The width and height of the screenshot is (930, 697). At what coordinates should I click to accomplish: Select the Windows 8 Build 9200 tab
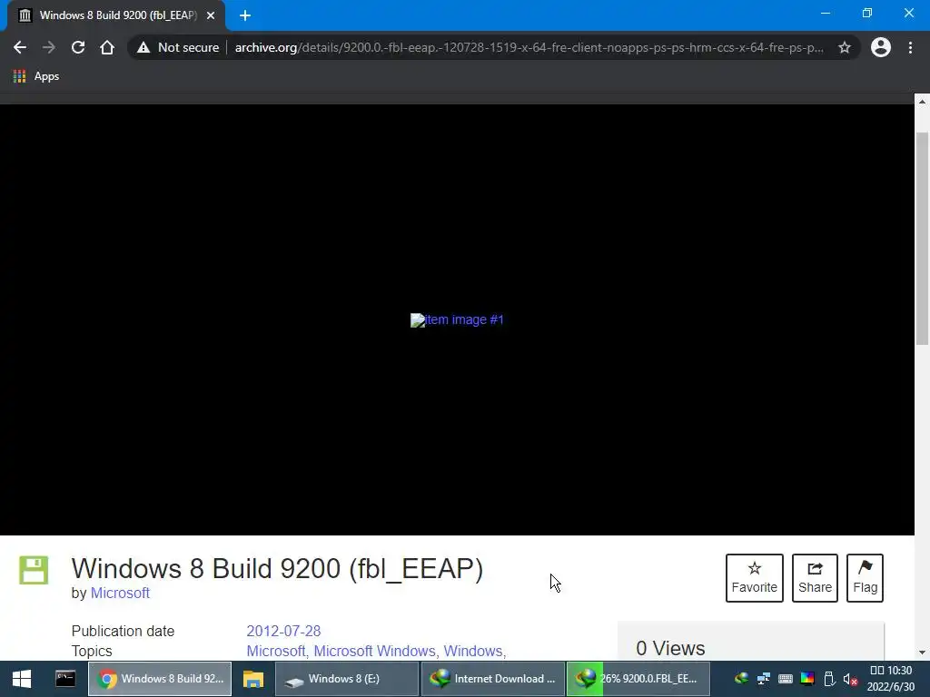point(116,15)
